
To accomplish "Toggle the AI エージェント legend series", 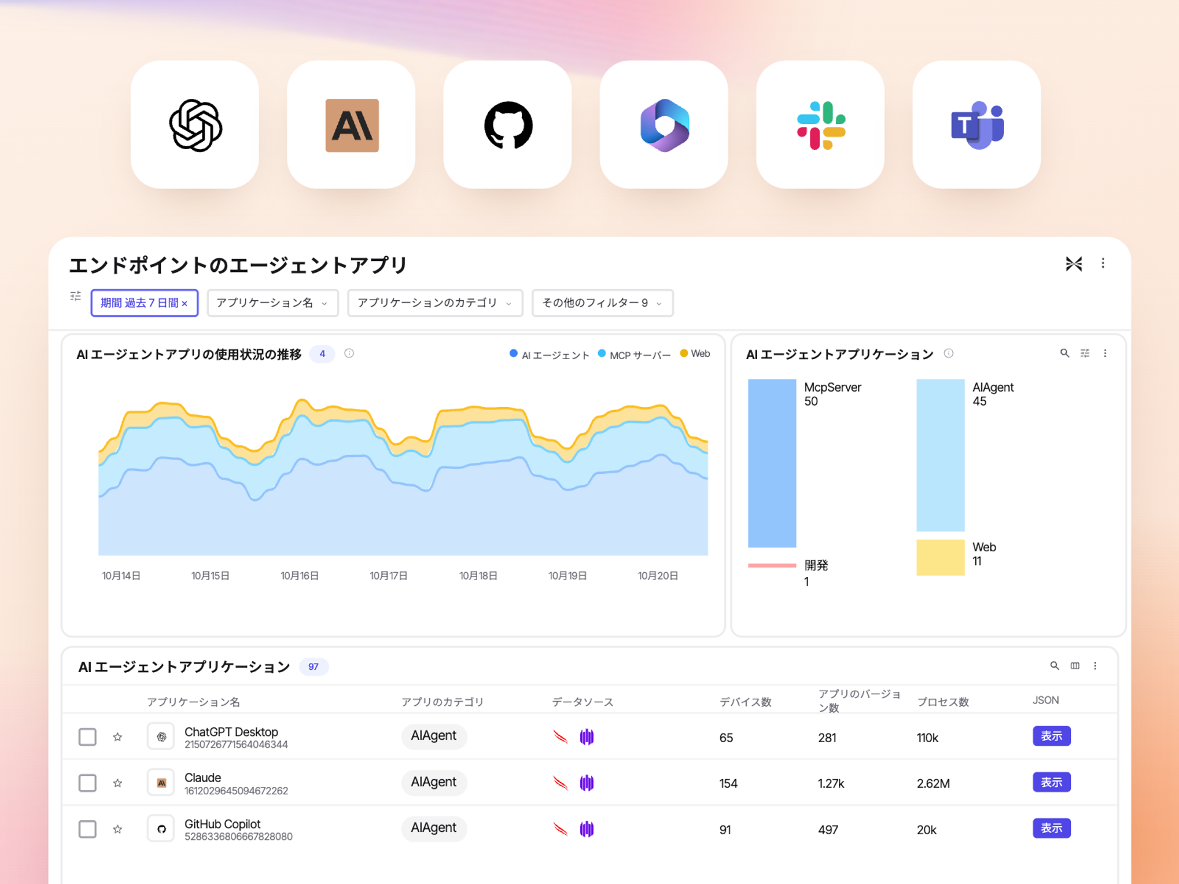I will pos(549,354).
